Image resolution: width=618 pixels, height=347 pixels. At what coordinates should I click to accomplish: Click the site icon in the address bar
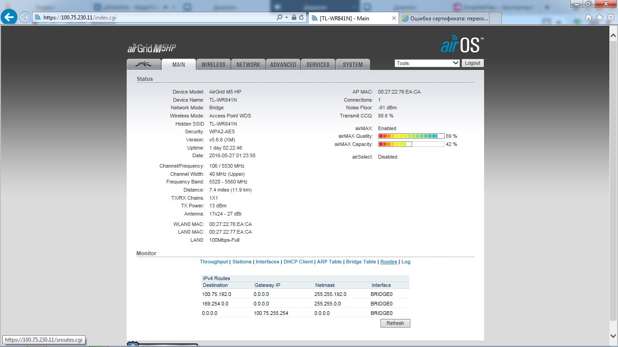pyautogui.click(x=38, y=17)
